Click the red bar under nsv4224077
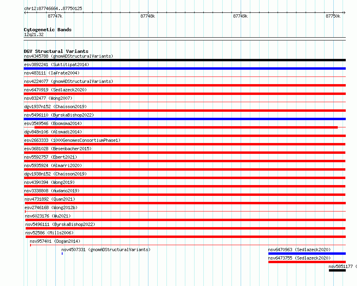Viewport: 357px width, 286px height. (x=185, y=85)
